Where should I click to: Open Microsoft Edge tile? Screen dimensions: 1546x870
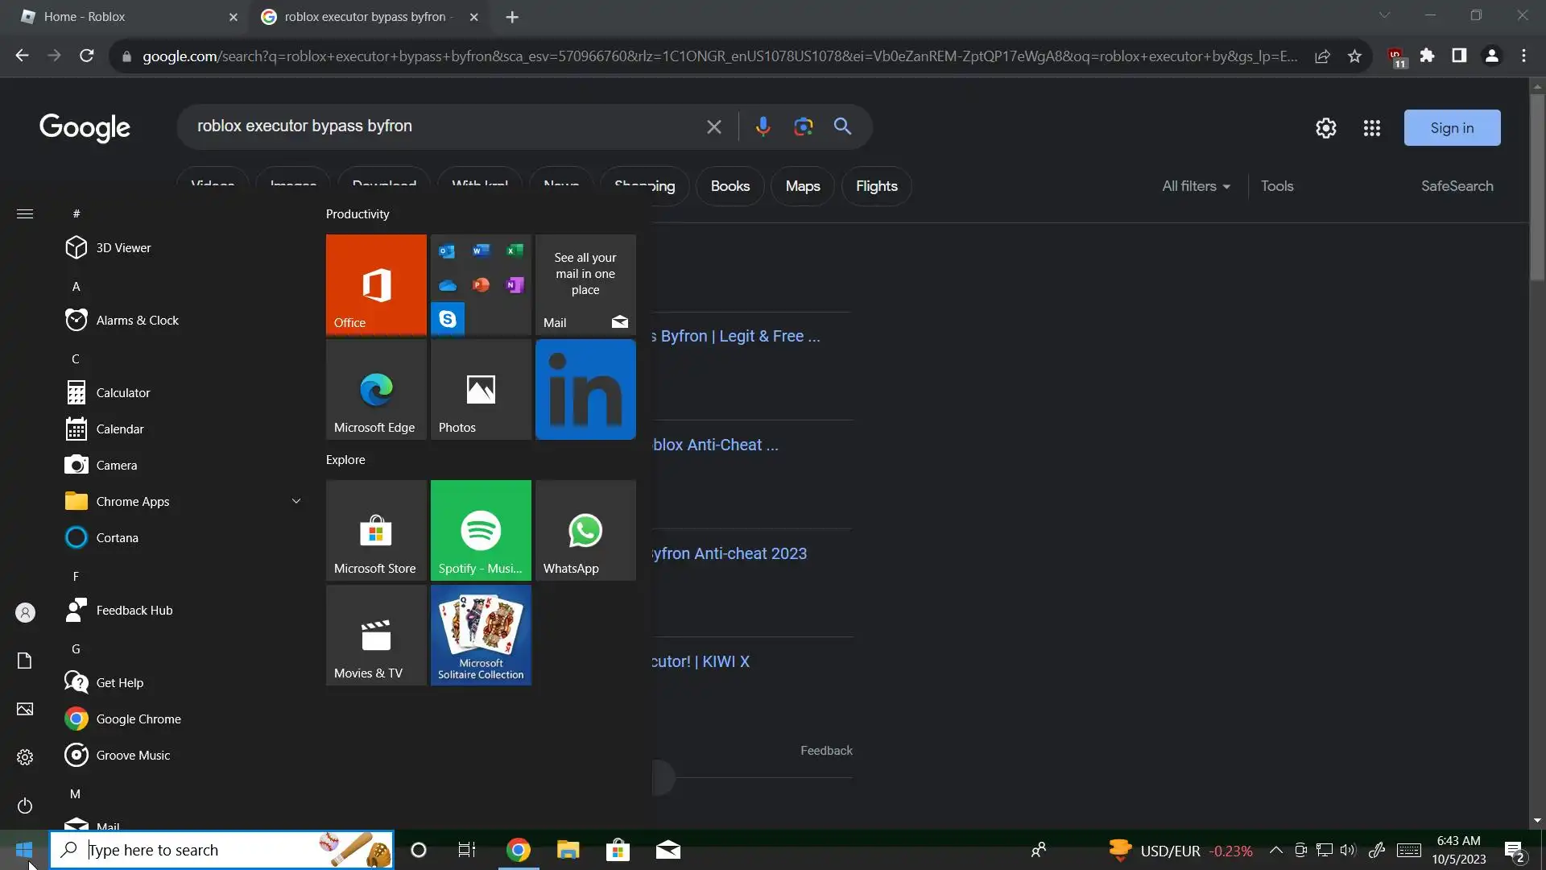[x=376, y=389]
